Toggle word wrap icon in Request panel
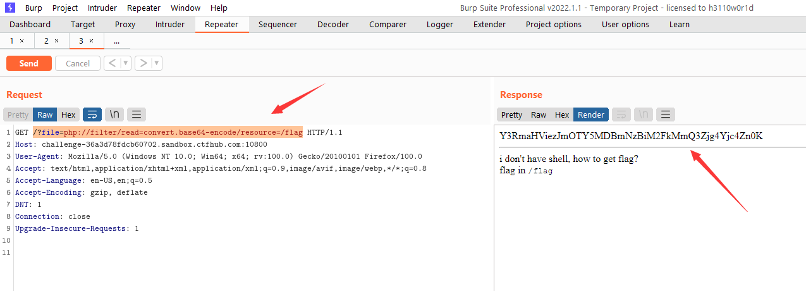This screenshot has width=806, height=291. coord(92,115)
